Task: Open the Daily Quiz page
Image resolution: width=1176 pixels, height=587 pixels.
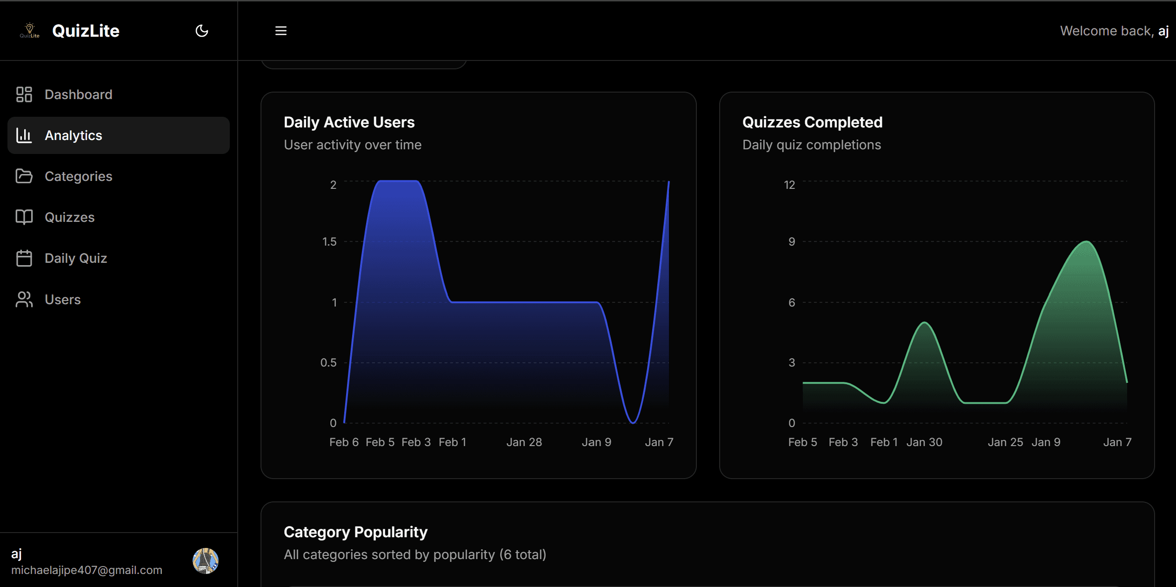Action: click(76, 258)
